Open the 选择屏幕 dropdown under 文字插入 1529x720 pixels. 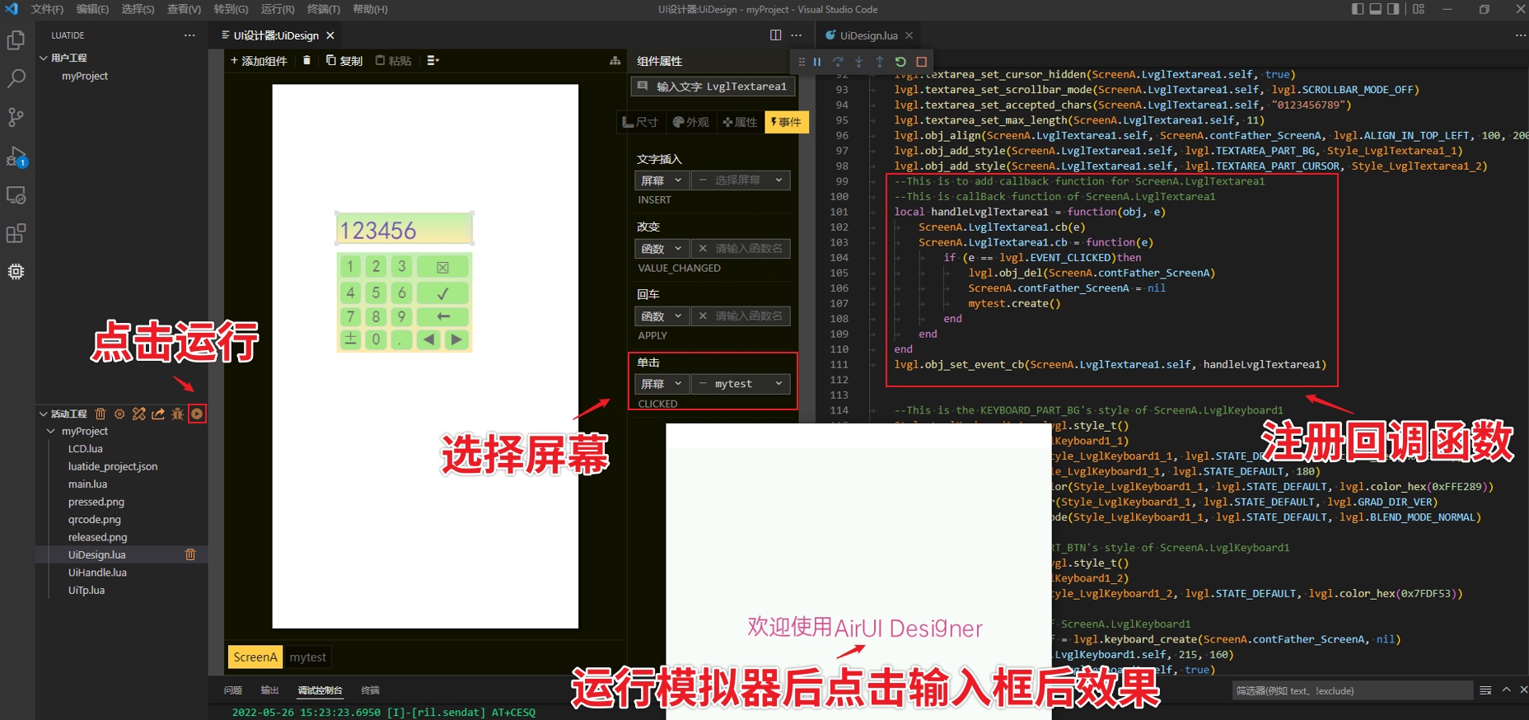741,180
